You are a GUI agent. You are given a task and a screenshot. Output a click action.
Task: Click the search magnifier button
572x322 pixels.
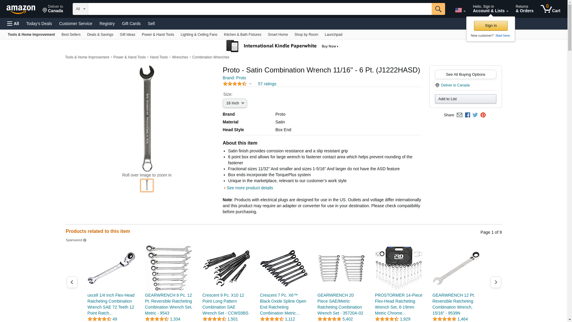click(x=438, y=9)
